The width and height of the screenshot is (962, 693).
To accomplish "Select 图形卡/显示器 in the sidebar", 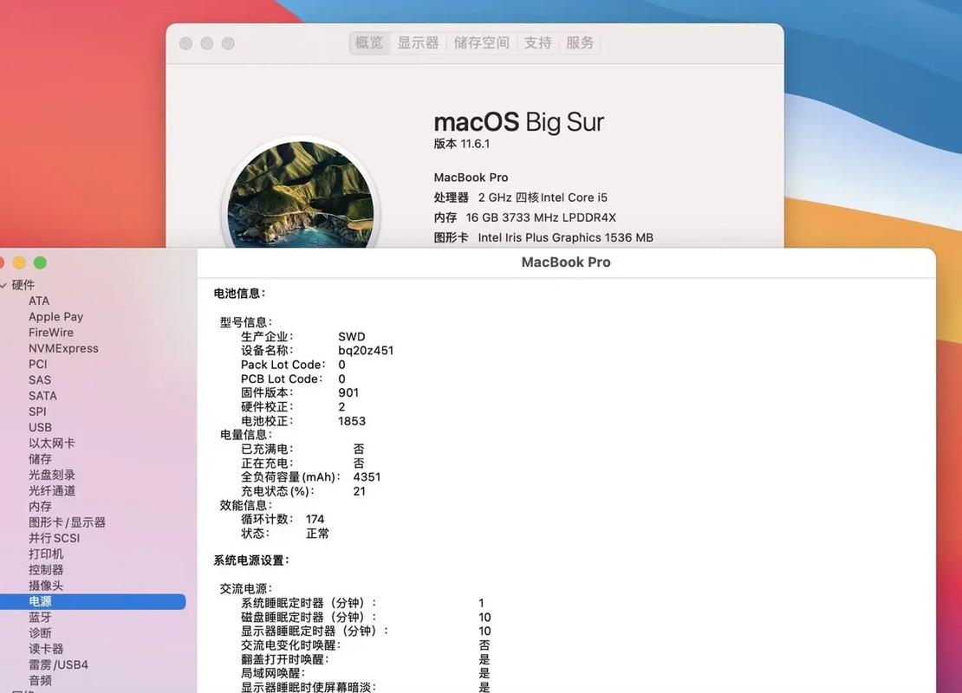I will 65,521.
